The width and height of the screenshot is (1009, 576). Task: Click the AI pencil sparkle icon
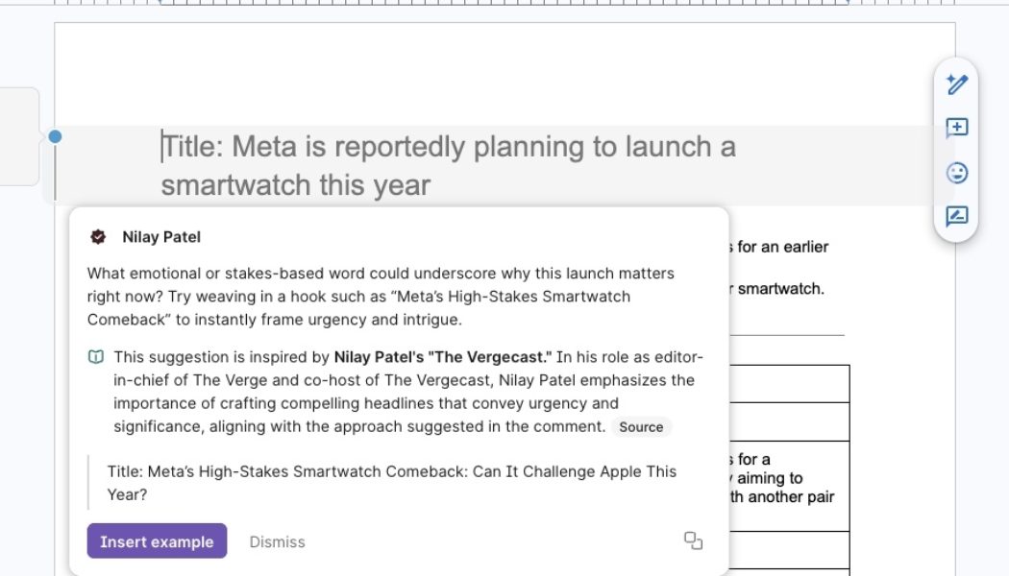[956, 84]
